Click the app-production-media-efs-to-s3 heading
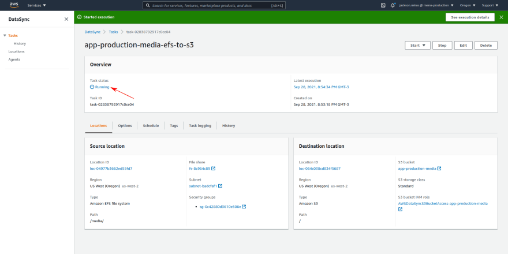 [x=139, y=45]
